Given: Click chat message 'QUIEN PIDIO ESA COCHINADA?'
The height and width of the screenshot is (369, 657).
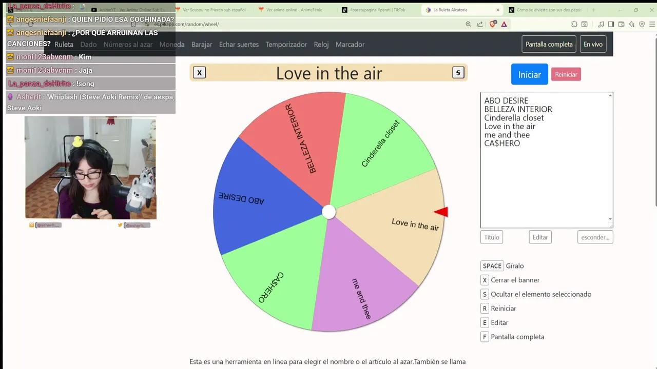Looking at the screenshot, I should [123, 19].
